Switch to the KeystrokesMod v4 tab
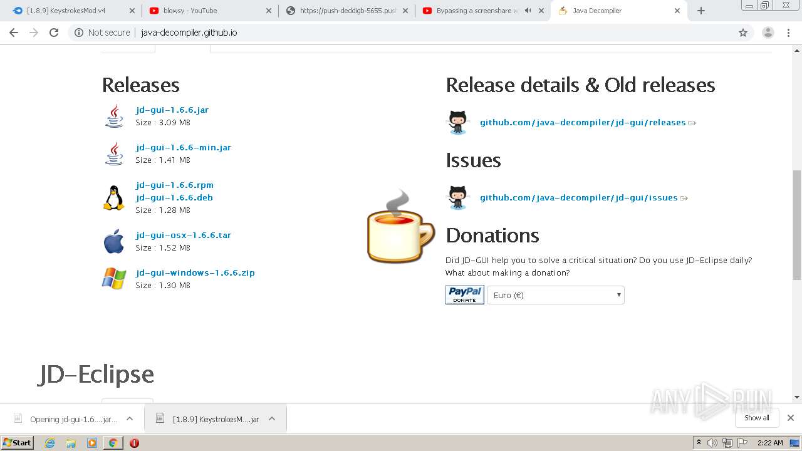Image resolution: width=802 pixels, height=451 pixels. click(72, 11)
